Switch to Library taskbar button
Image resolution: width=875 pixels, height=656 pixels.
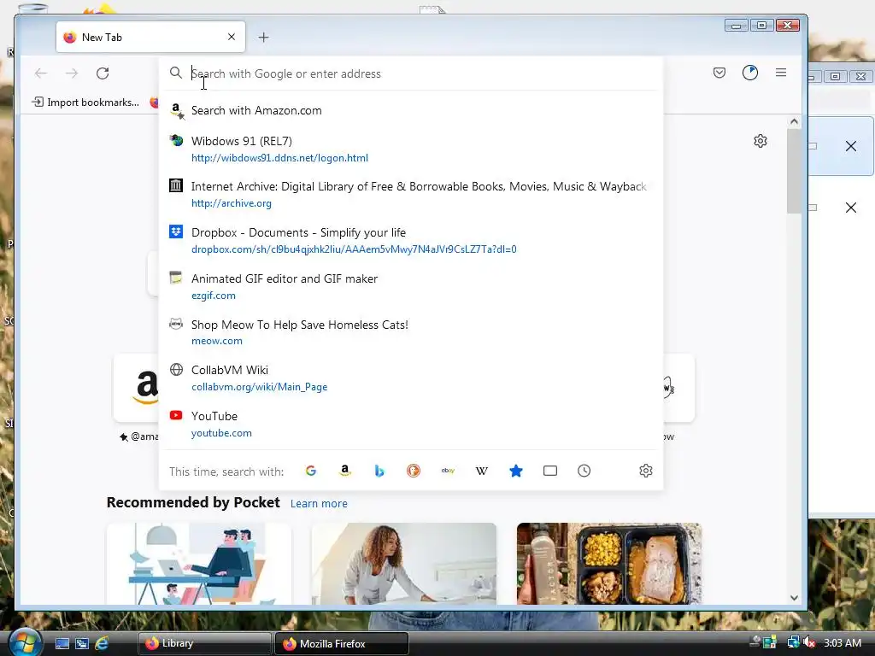[204, 643]
